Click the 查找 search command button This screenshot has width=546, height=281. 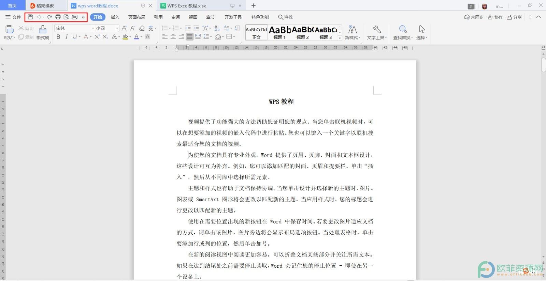coord(285,17)
